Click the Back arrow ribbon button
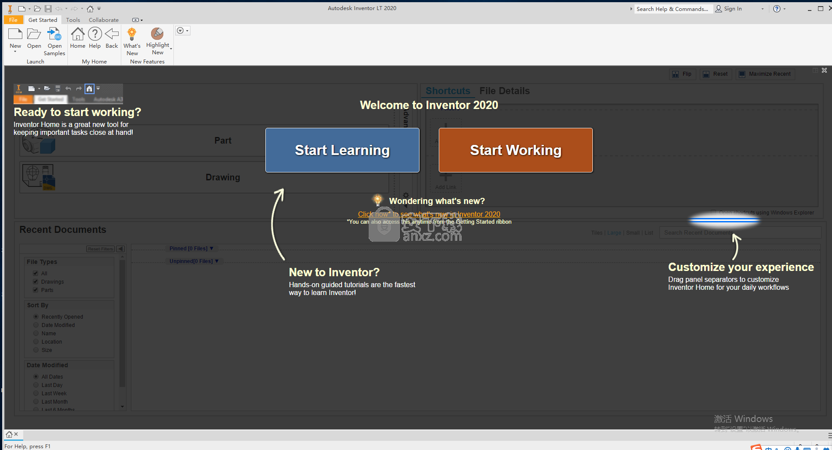Viewport: 832px width, 450px height. pyautogui.click(x=112, y=38)
